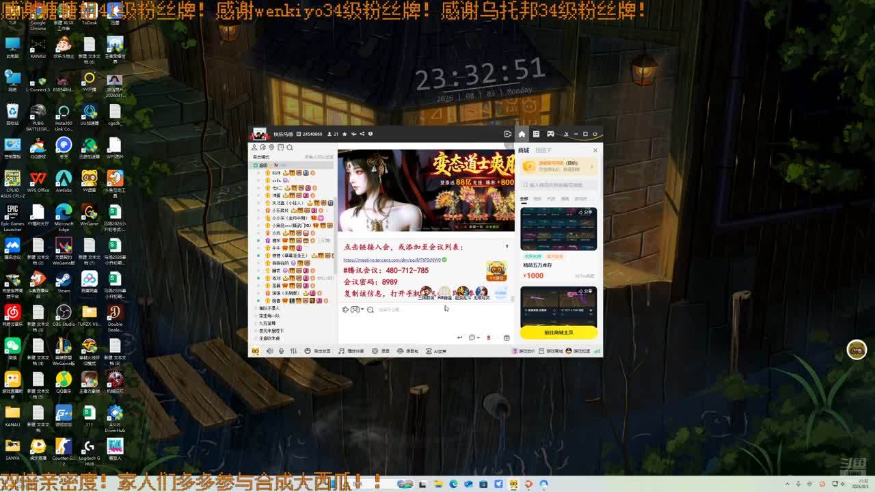Select the 商城 tab in the side panel
This screenshot has height=492, width=875.
click(x=524, y=150)
